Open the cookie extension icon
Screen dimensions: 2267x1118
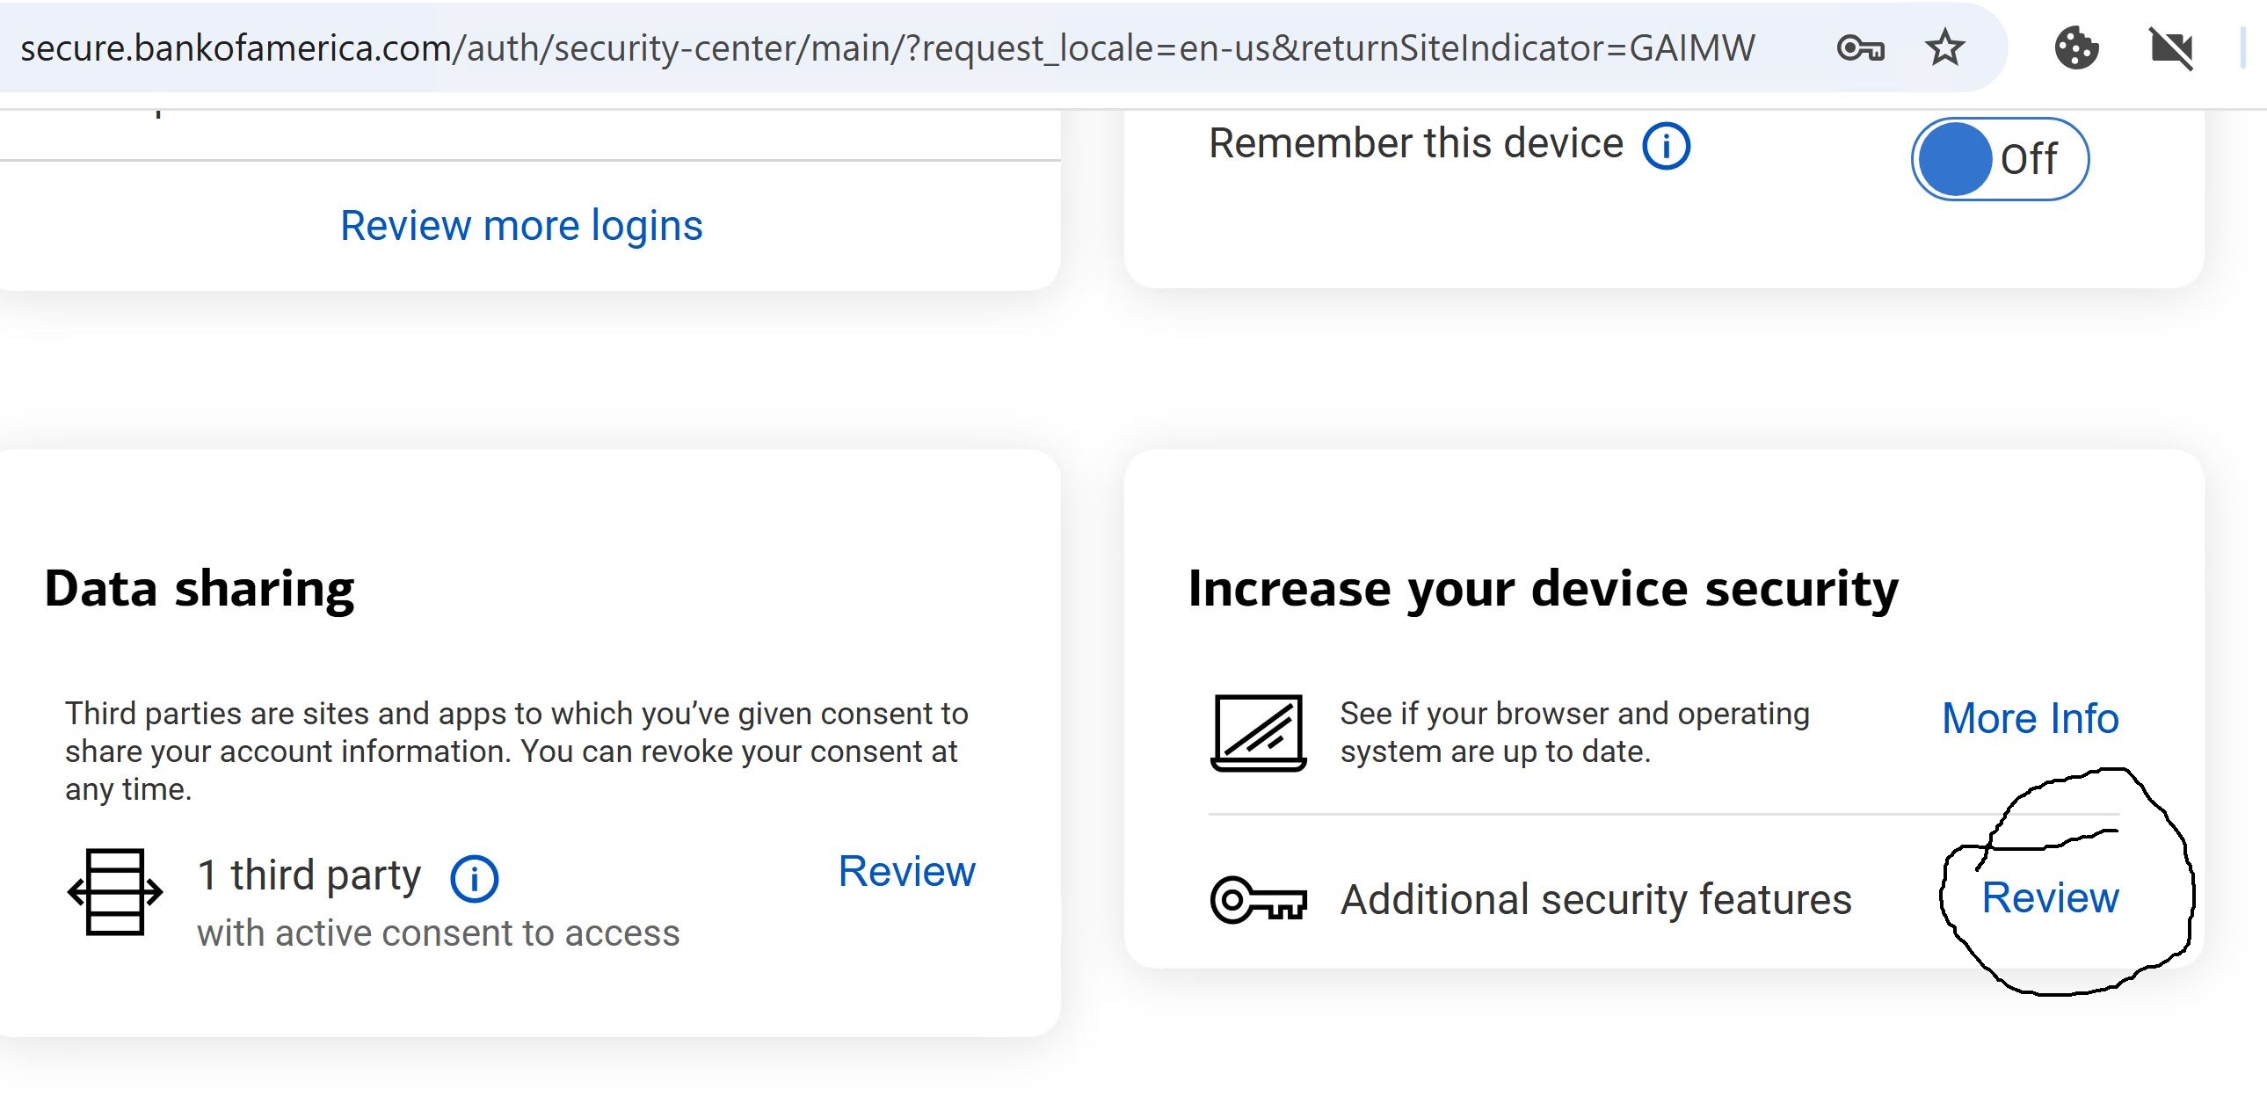[x=2076, y=47]
